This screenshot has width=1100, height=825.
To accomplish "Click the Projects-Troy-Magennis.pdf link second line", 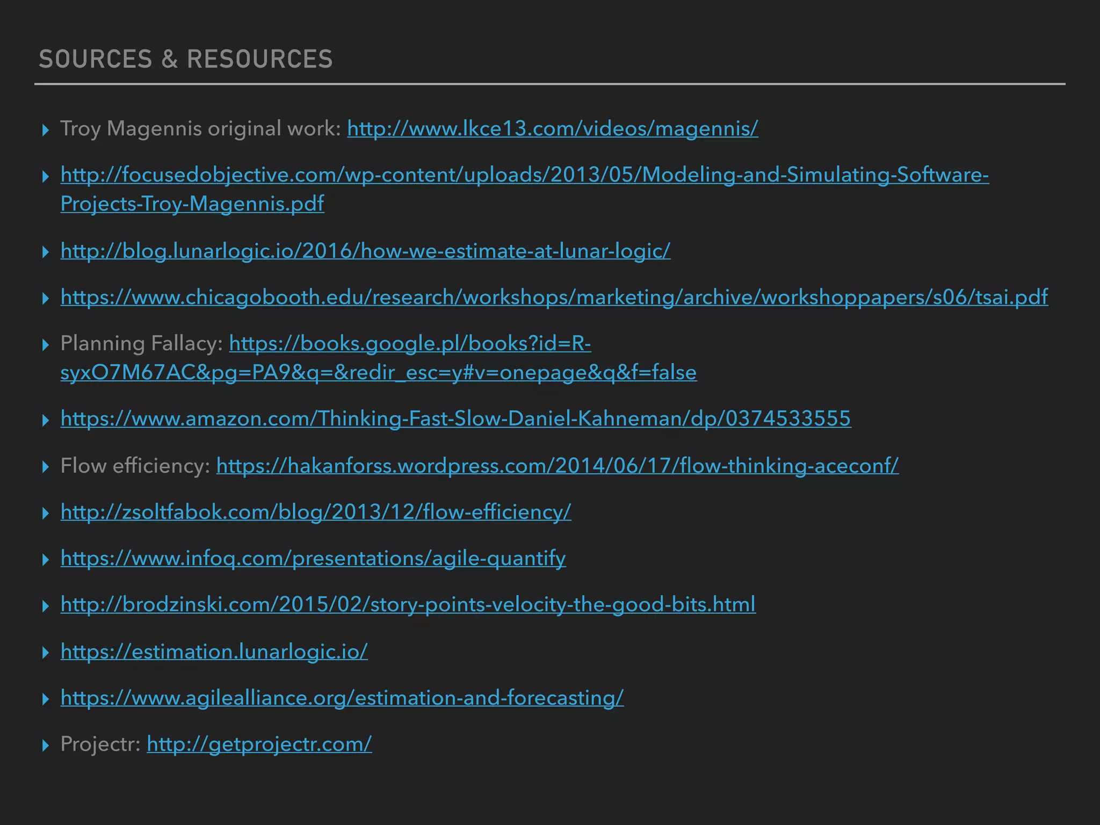I will (x=192, y=204).
